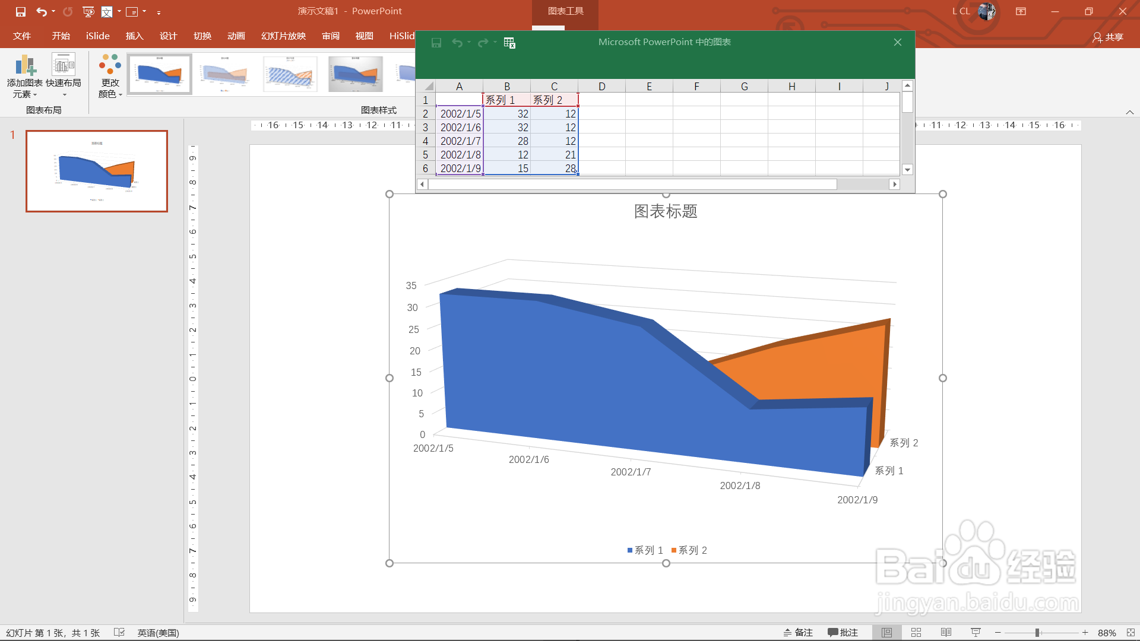Screen dimensions: 1140x641
Task: Select the striped pattern chart style thumbnail
Action: (290, 74)
